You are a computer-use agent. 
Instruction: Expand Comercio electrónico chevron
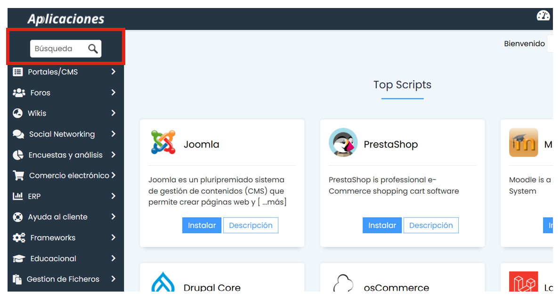[113, 175]
